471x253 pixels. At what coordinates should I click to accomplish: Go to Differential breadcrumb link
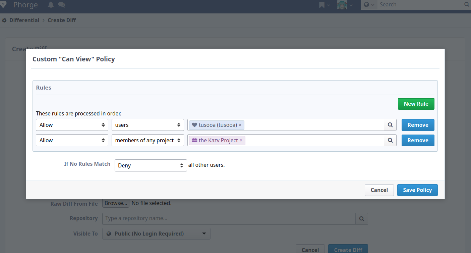point(24,20)
